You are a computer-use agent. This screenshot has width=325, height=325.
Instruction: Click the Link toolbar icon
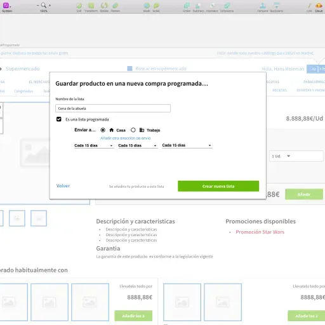pos(309,6)
